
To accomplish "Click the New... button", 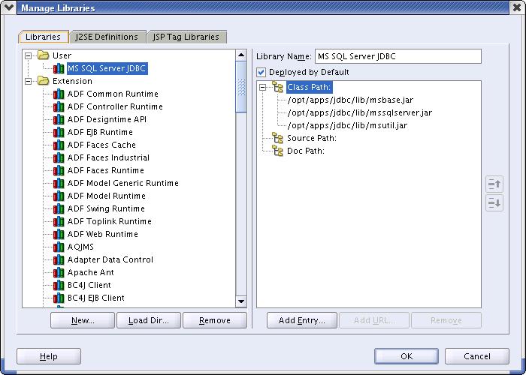I will (83, 320).
